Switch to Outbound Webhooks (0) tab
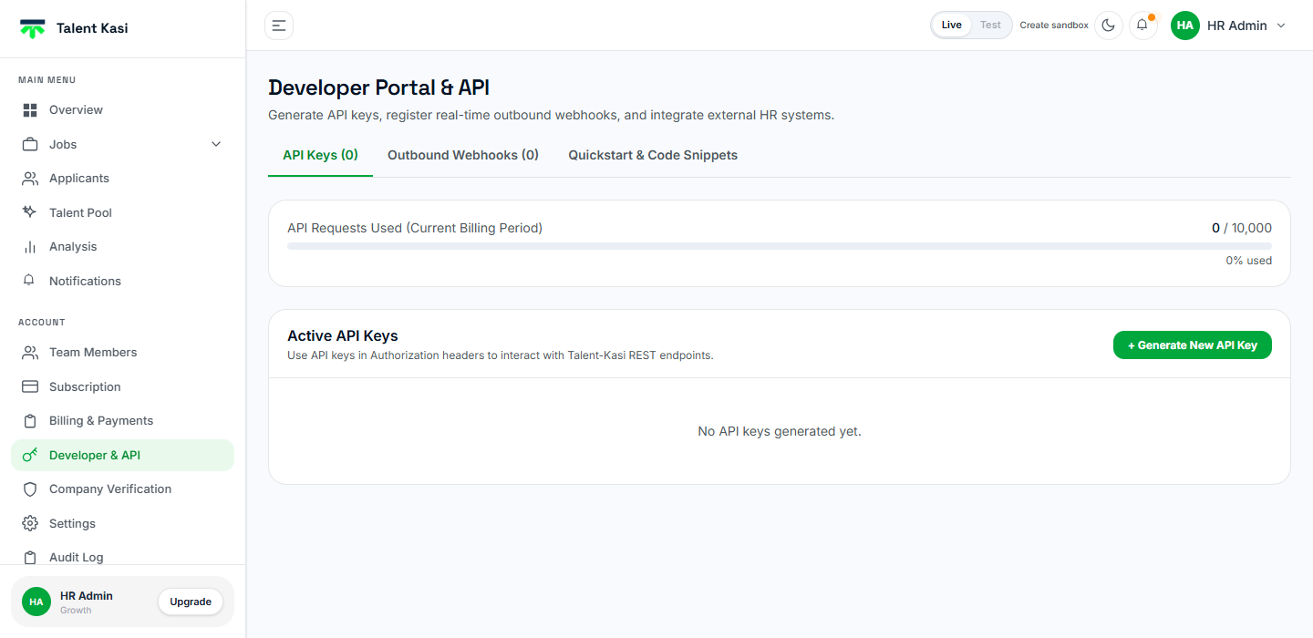1313x638 pixels. [x=463, y=155]
